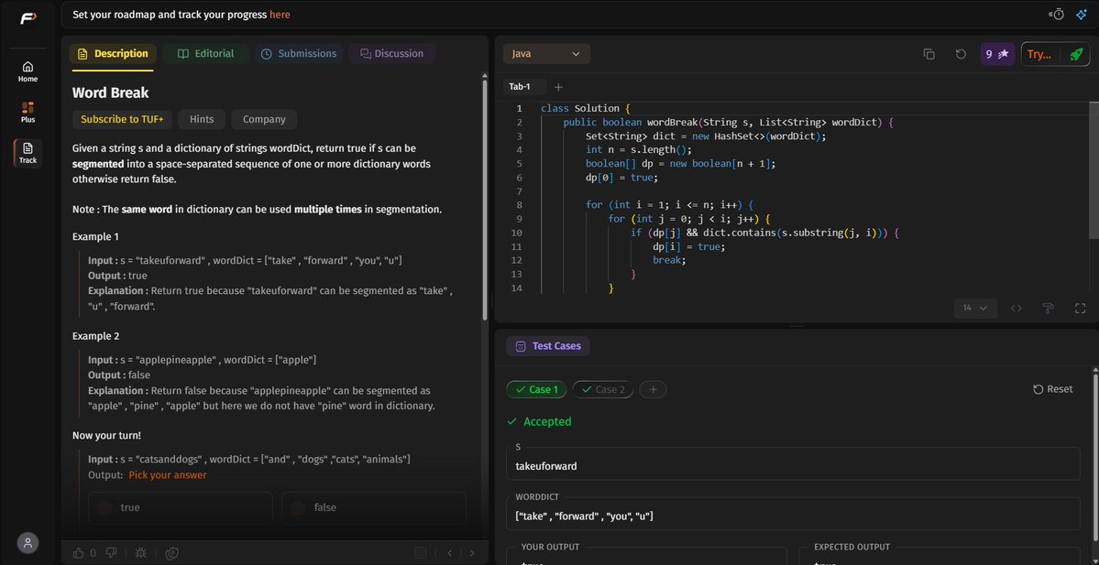This screenshot has height=565, width=1099.
Task: Enter fullscreen editor mode
Action: point(1080,308)
